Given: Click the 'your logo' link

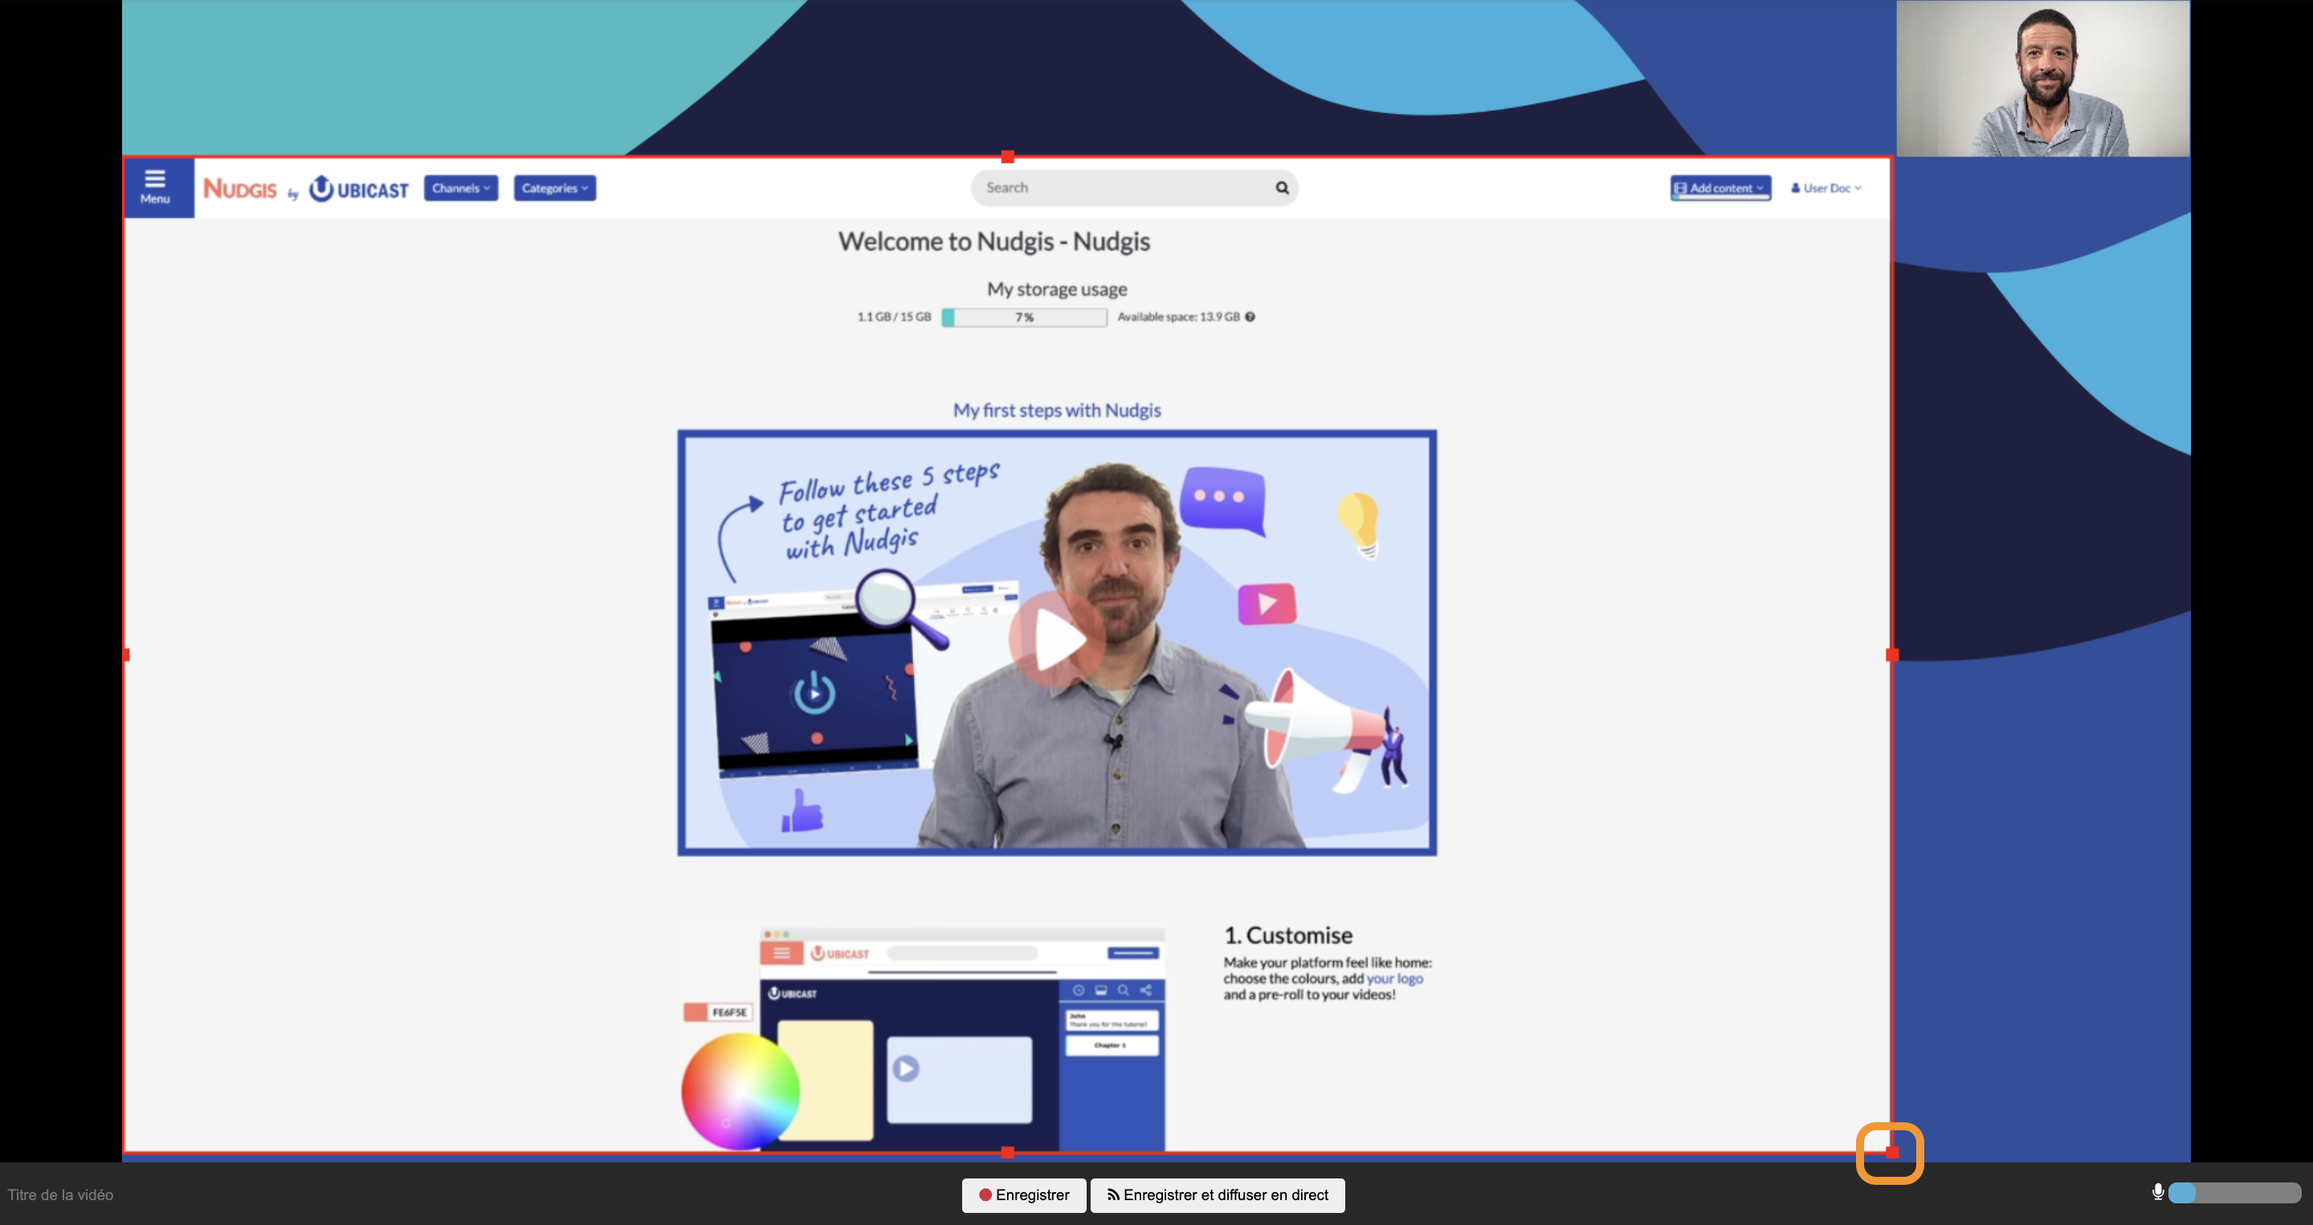Looking at the screenshot, I should (1394, 979).
